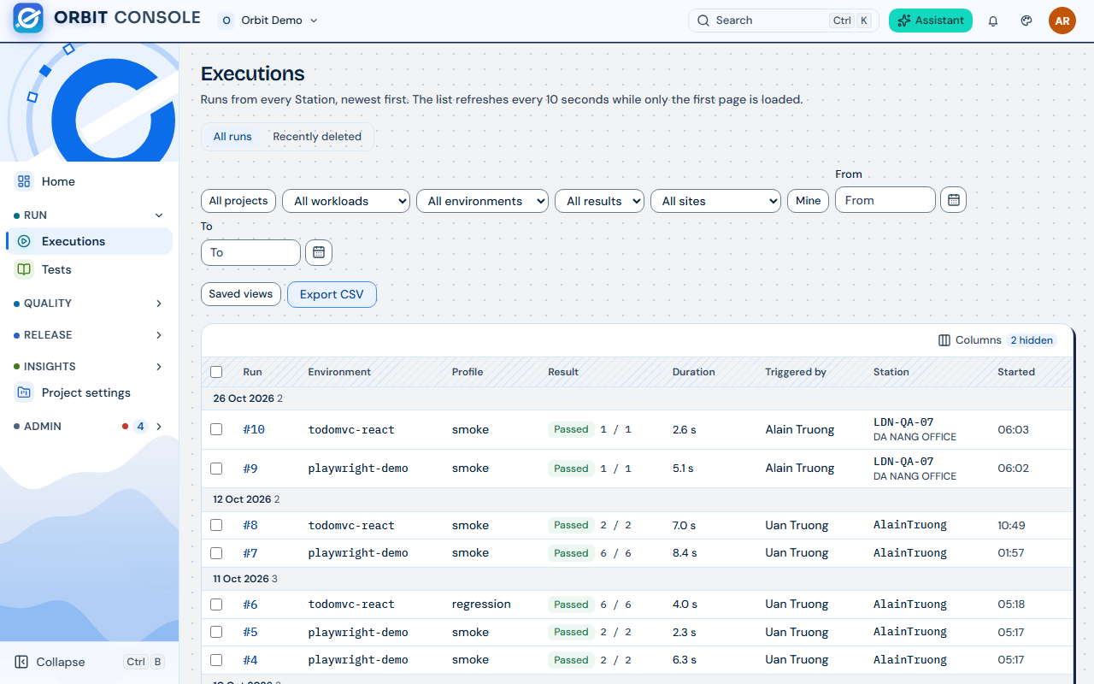The width and height of the screenshot is (1094, 684).
Task: Open Tests in the sidebar
Action: 89,269
